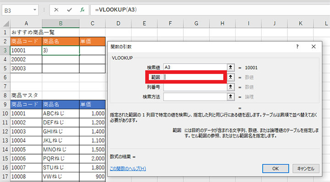Click the Select All corner triangle
This screenshot has height=182, width=330.
(x=6, y=24)
